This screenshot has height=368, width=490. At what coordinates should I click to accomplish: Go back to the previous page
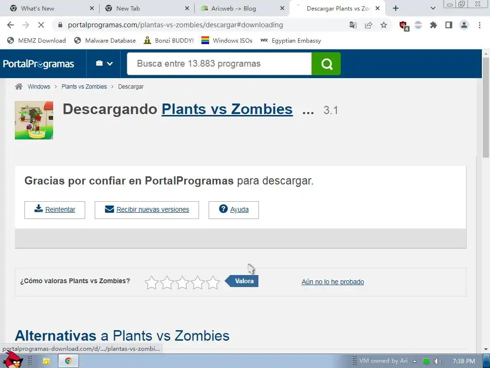click(11, 25)
